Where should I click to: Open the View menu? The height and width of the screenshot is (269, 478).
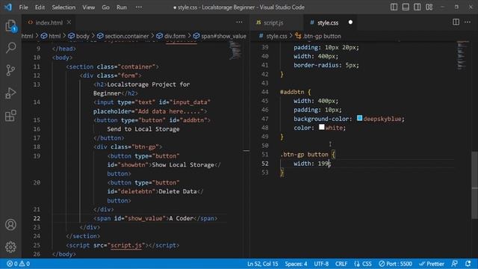(x=88, y=7)
